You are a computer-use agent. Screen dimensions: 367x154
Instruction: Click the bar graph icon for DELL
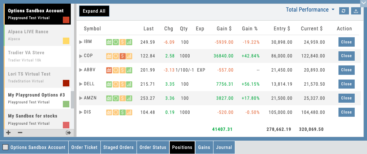pos(129,84)
